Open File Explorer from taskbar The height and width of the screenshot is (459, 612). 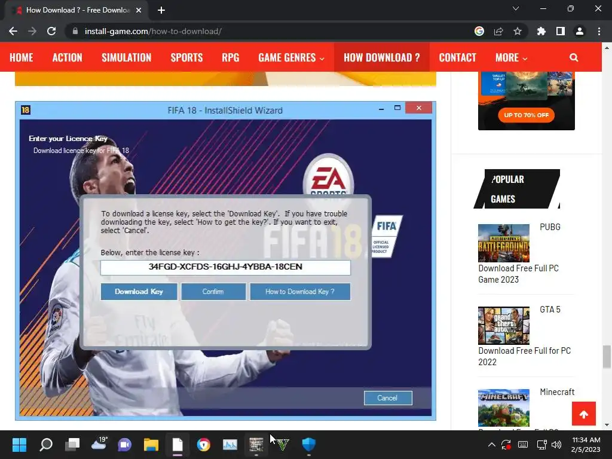coord(151,444)
